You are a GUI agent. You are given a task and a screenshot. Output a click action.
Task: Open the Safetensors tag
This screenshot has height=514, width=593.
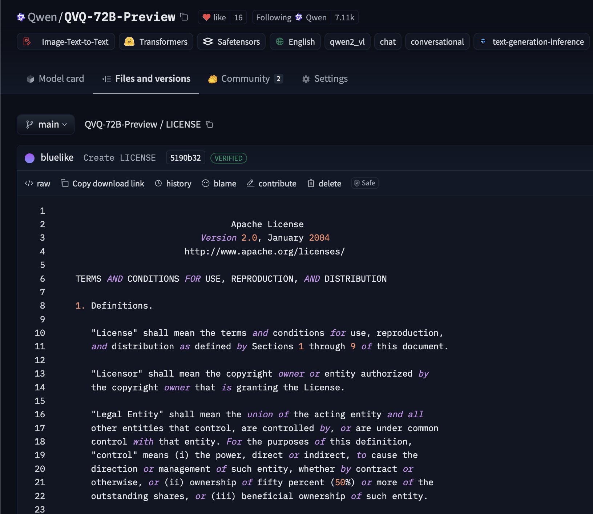pos(231,42)
